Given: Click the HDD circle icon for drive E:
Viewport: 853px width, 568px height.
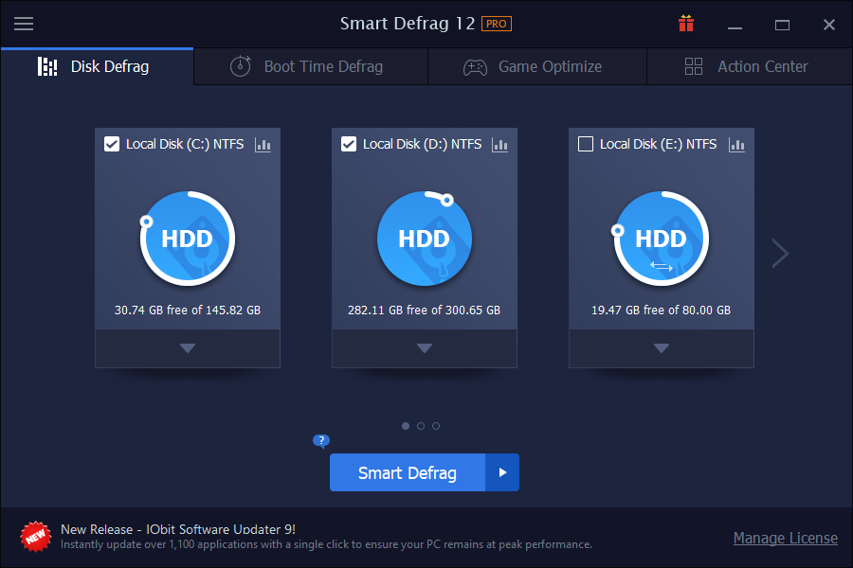Looking at the screenshot, I should (661, 239).
